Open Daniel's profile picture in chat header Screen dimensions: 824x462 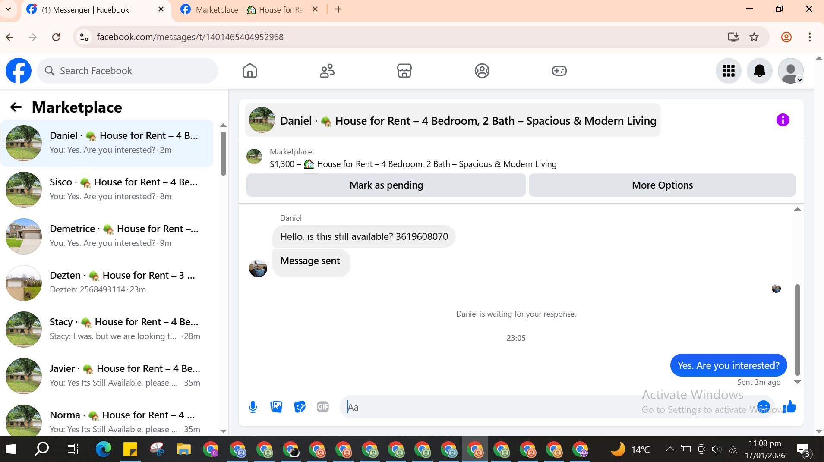262,120
